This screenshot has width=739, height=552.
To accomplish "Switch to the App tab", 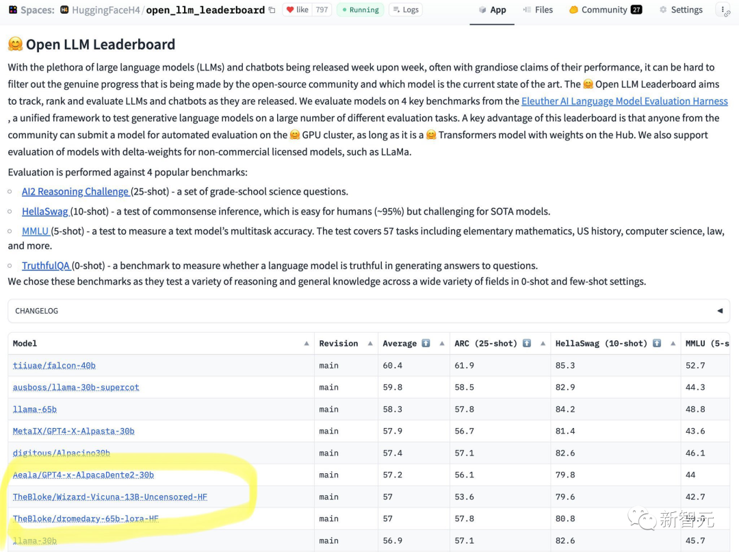I will point(492,10).
